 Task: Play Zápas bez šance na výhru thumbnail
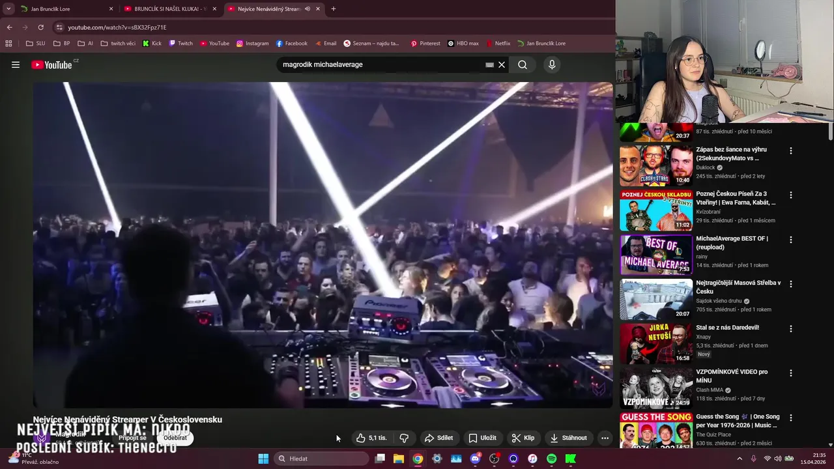tap(655, 165)
